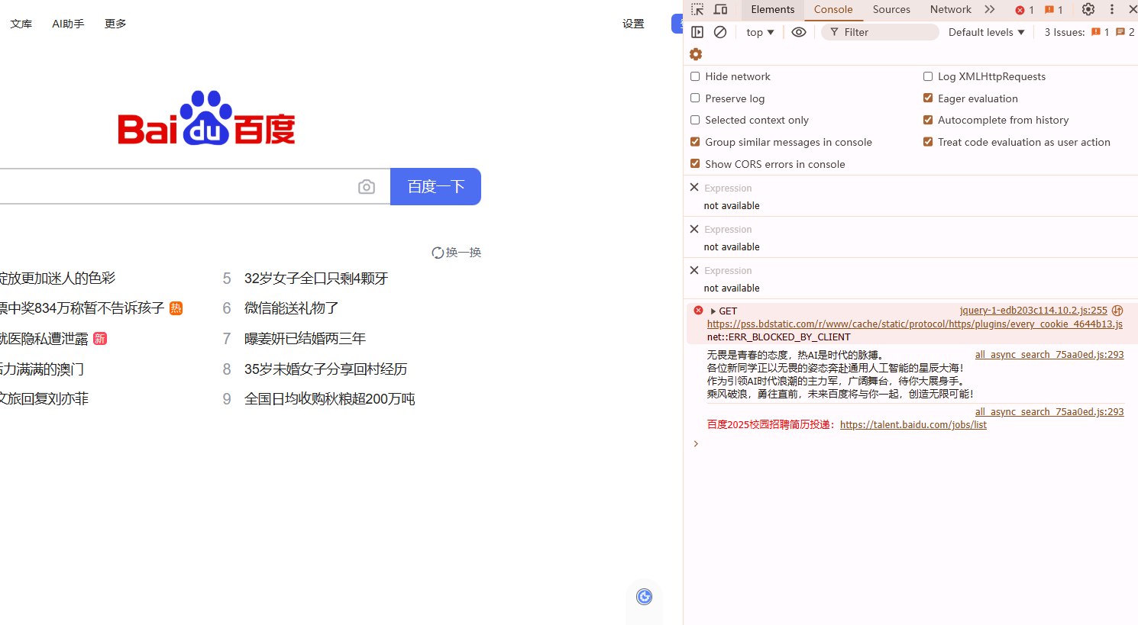Viewport: 1138px width, 625px height.
Task: Remove the second live expression
Action: point(694,229)
